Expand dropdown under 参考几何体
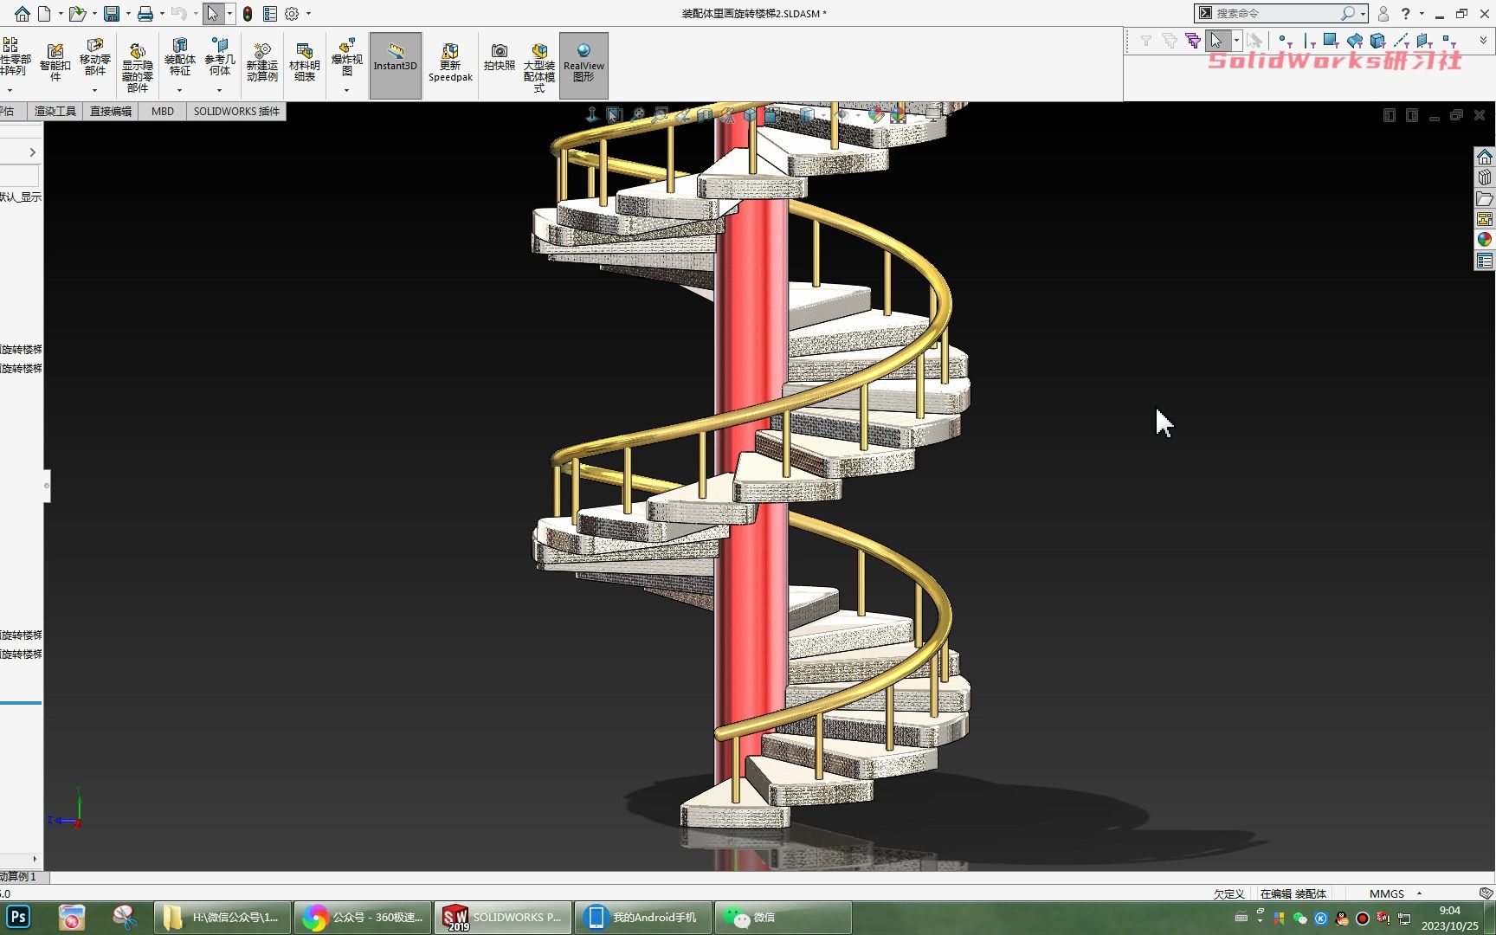The image size is (1496, 935). pyautogui.click(x=220, y=90)
